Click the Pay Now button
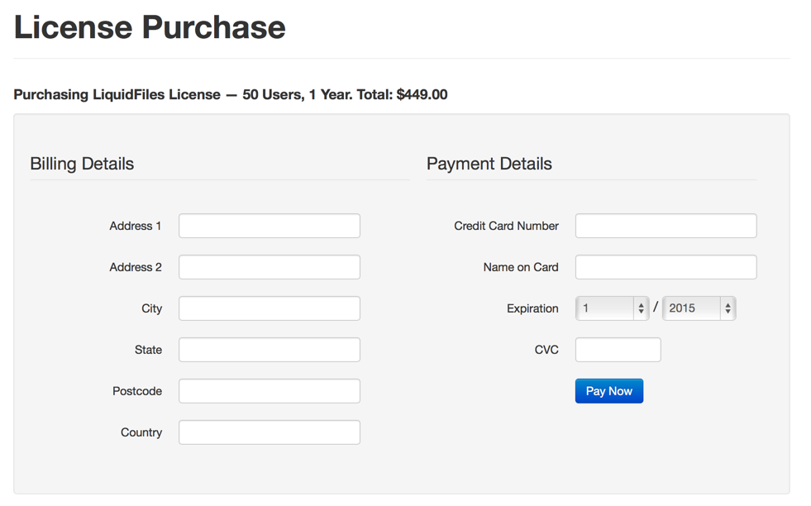 608,390
